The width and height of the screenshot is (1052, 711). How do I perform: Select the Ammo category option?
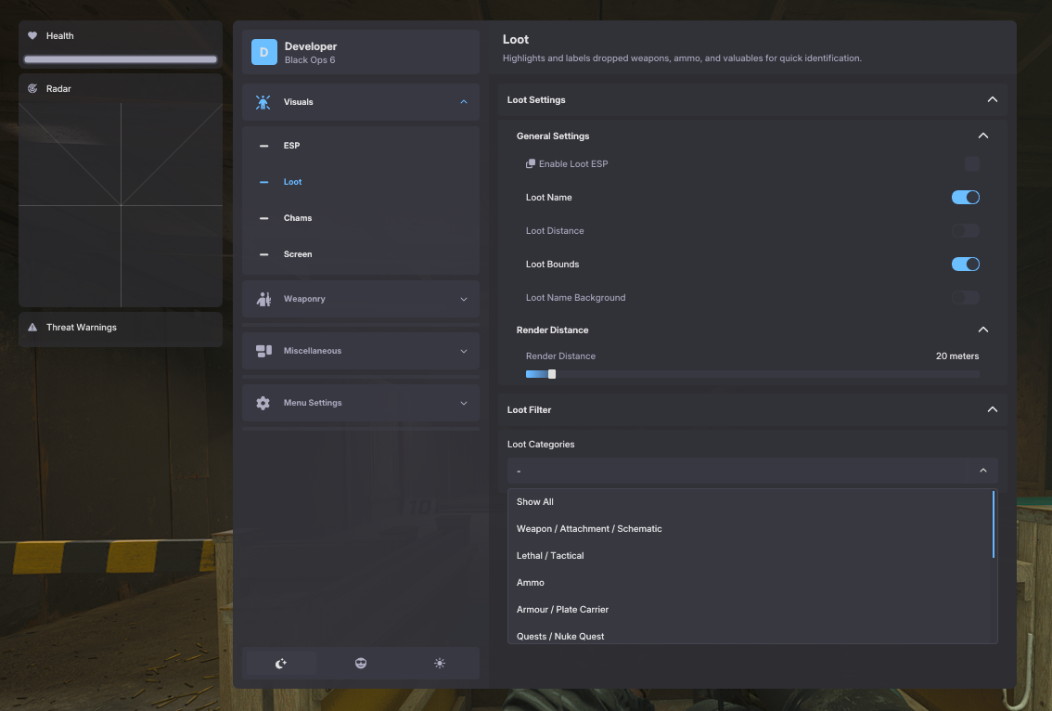[531, 583]
